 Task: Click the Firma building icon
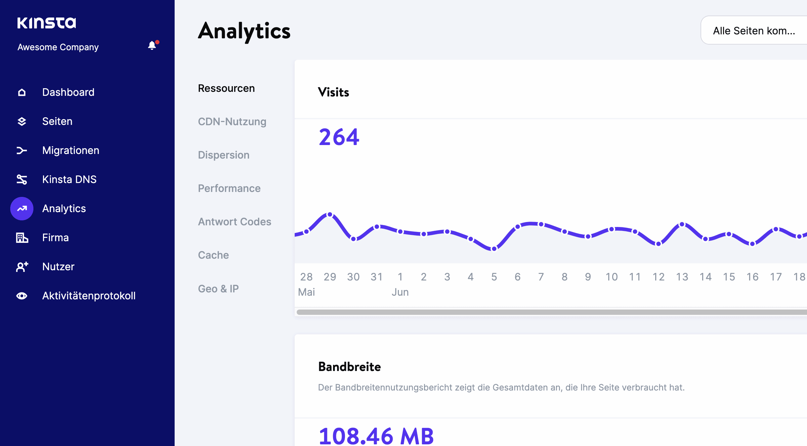(22, 238)
